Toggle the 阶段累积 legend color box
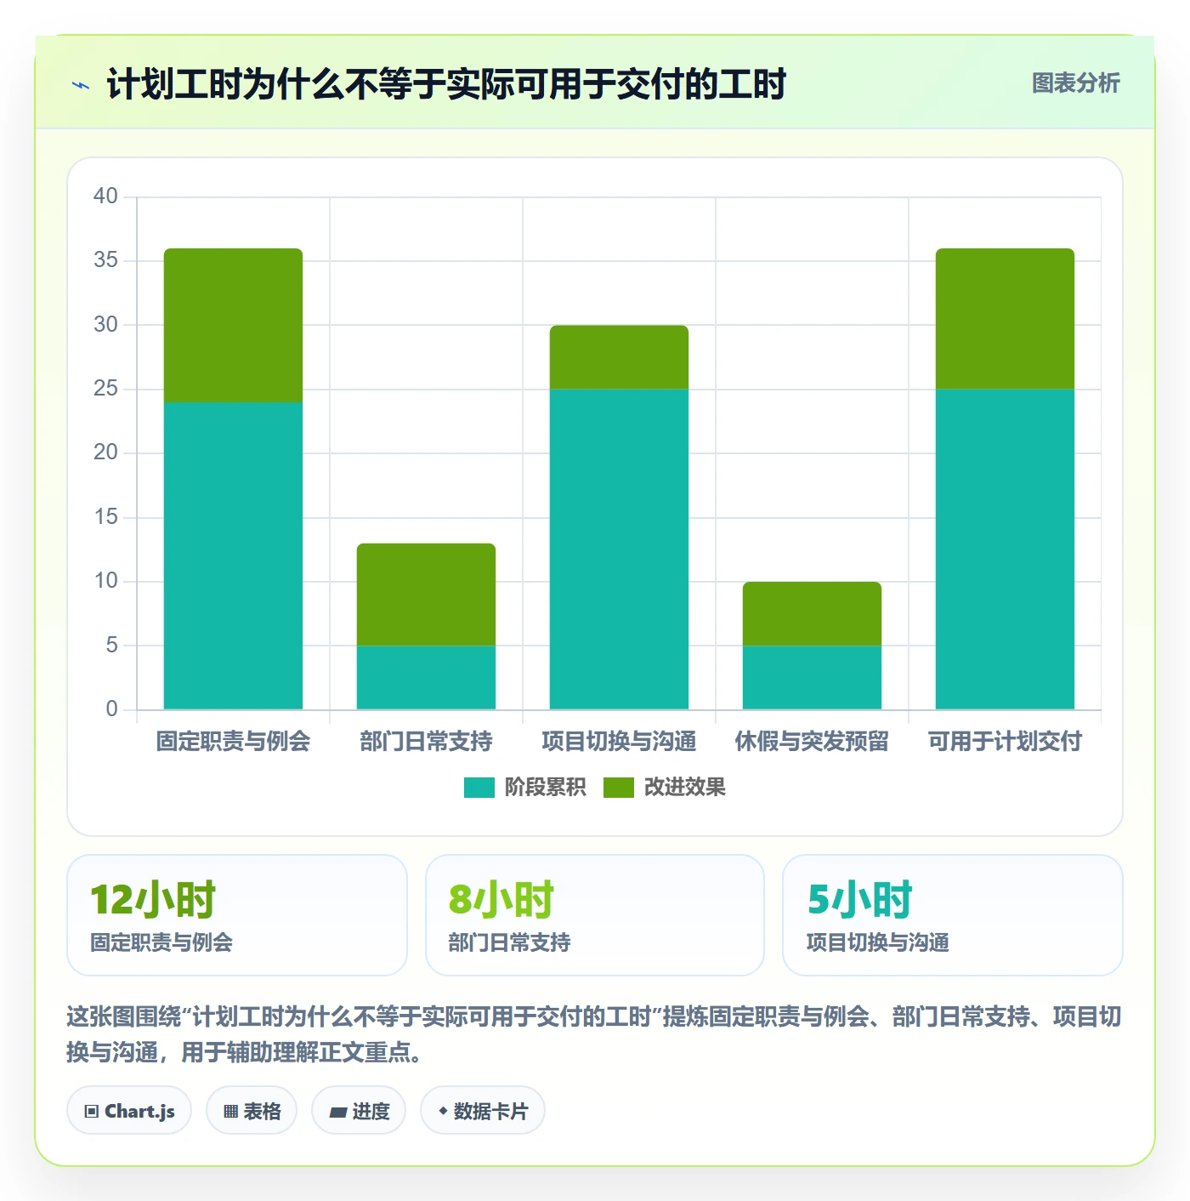The height and width of the screenshot is (1201, 1190). [479, 788]
